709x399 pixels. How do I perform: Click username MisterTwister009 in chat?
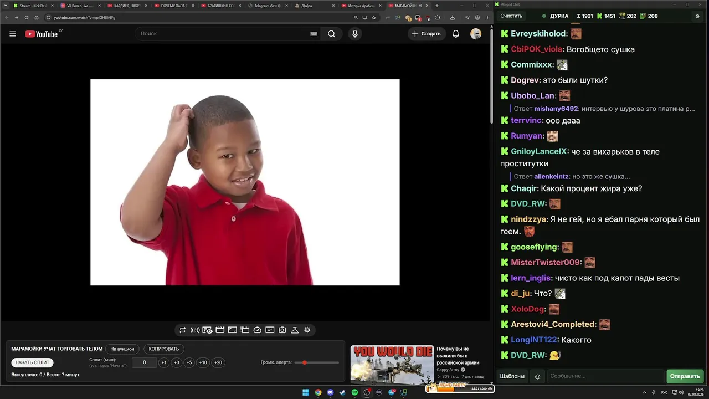pos(546,262)
